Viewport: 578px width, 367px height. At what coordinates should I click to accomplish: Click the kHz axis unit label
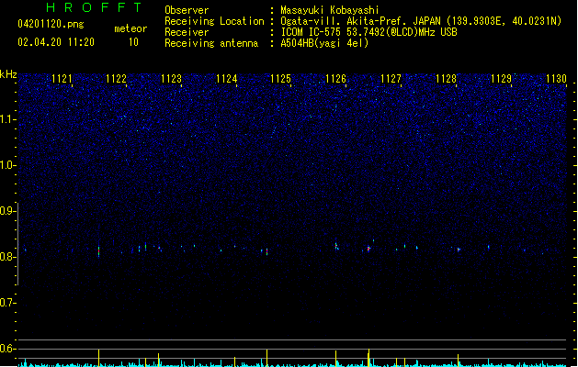[8, 74]
